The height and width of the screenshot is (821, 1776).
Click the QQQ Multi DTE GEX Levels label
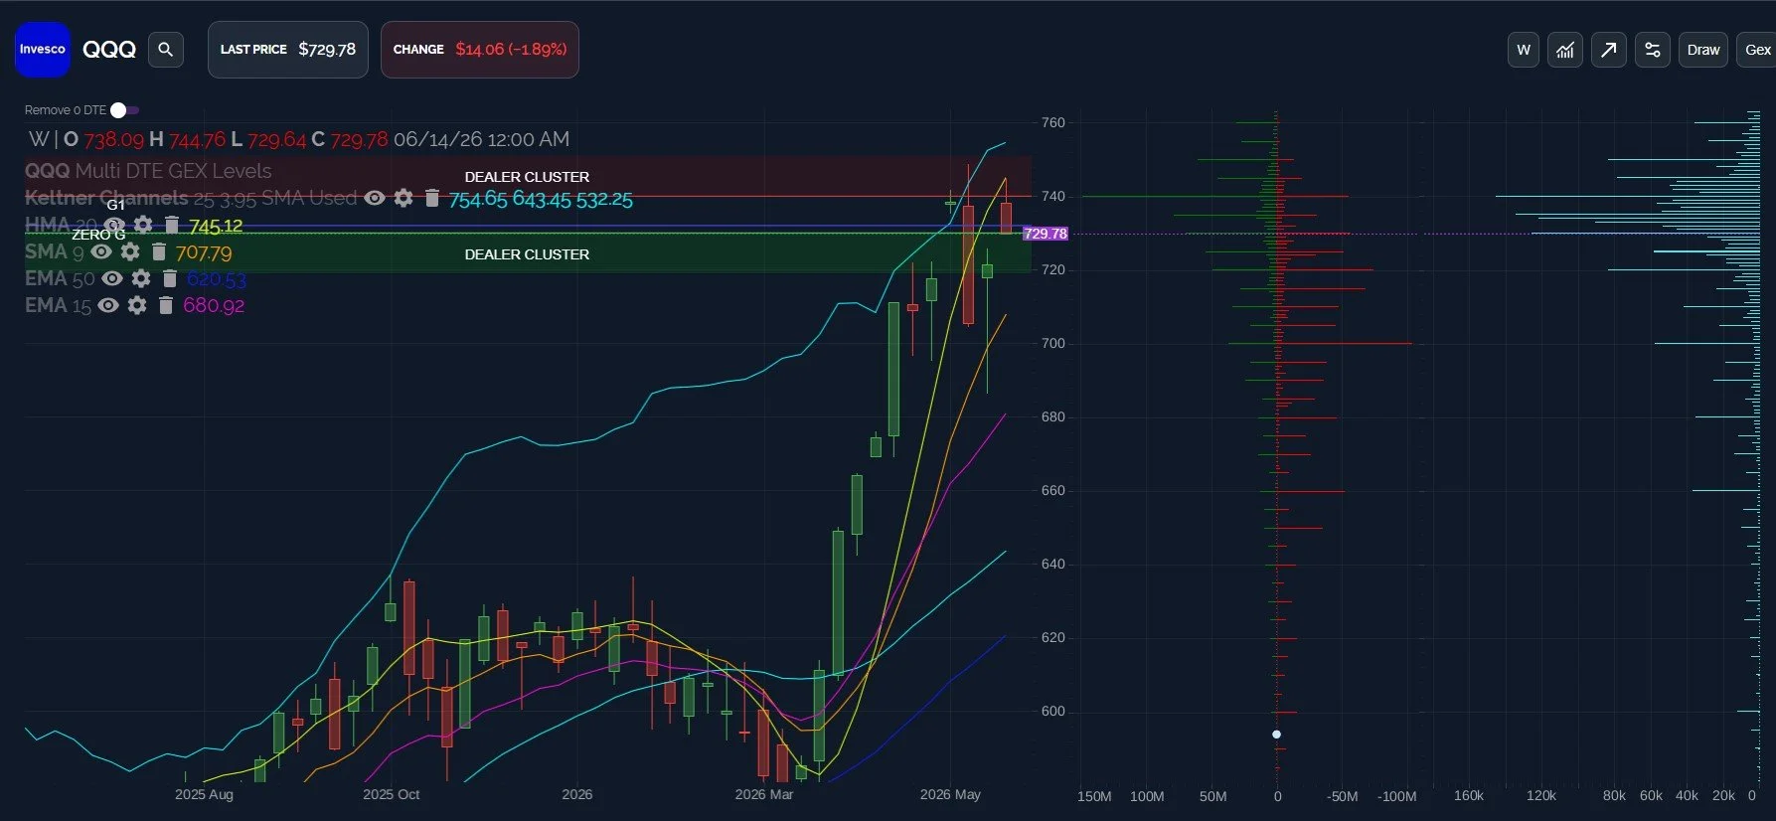pos(148,171)
